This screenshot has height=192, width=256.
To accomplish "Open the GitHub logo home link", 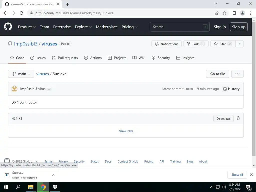I will coord(8,27).
